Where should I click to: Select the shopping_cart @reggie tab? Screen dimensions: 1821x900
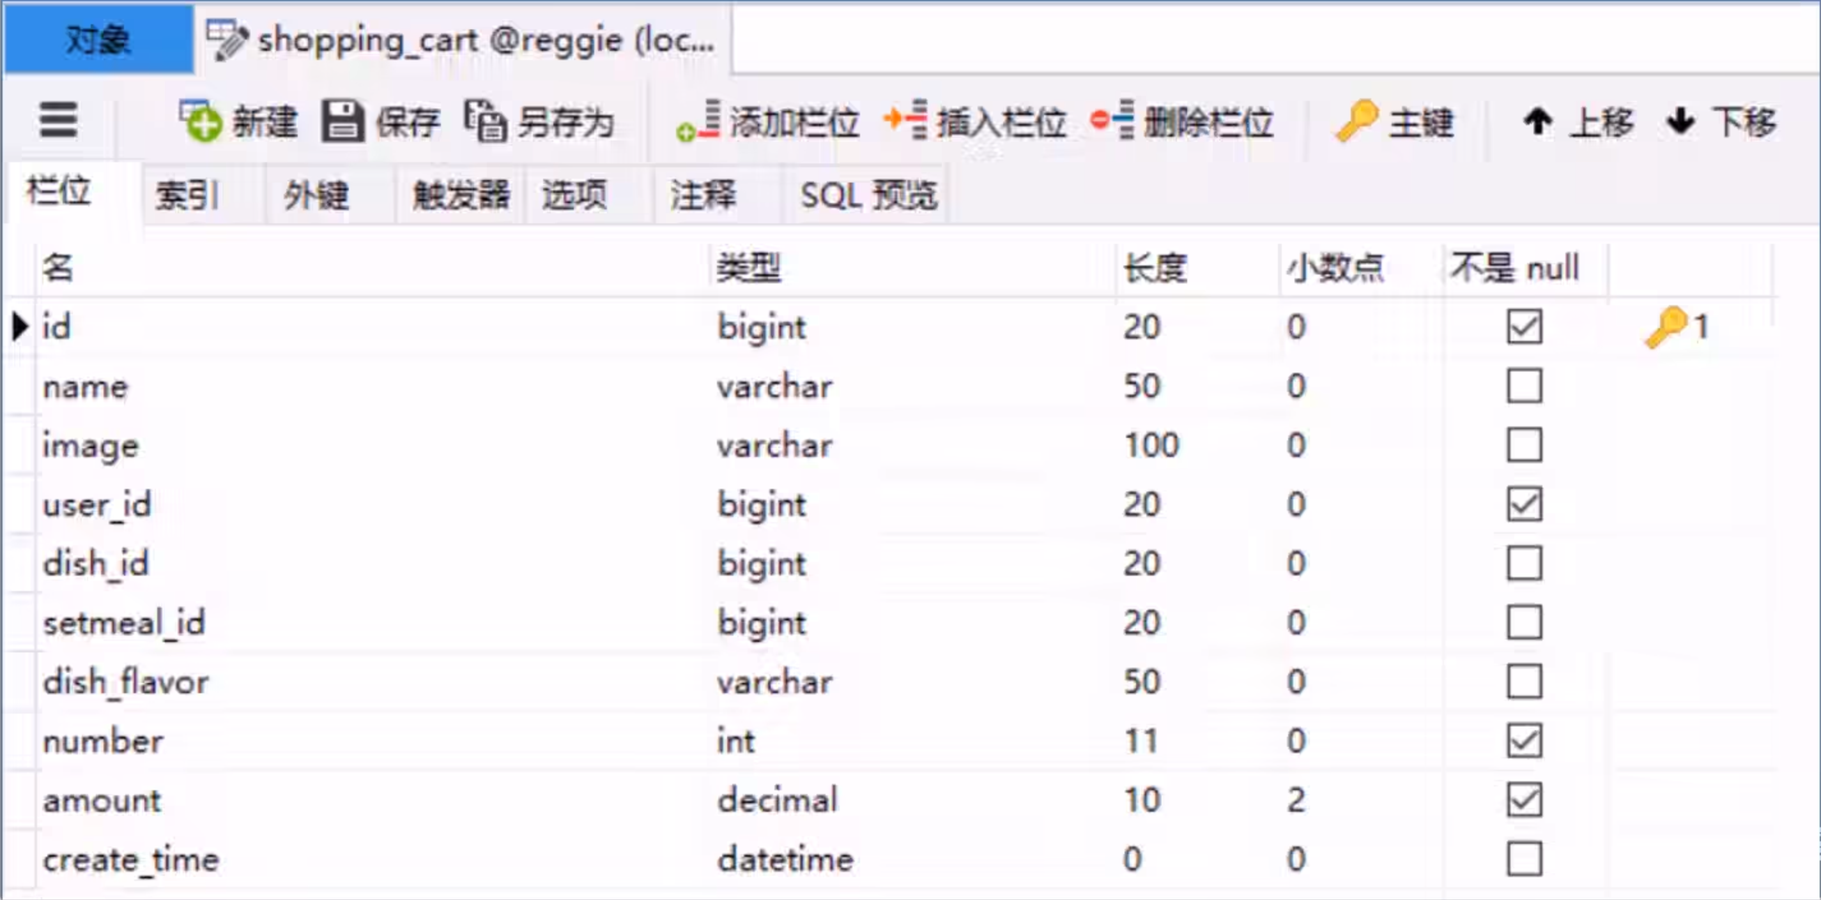click(463, 39)
